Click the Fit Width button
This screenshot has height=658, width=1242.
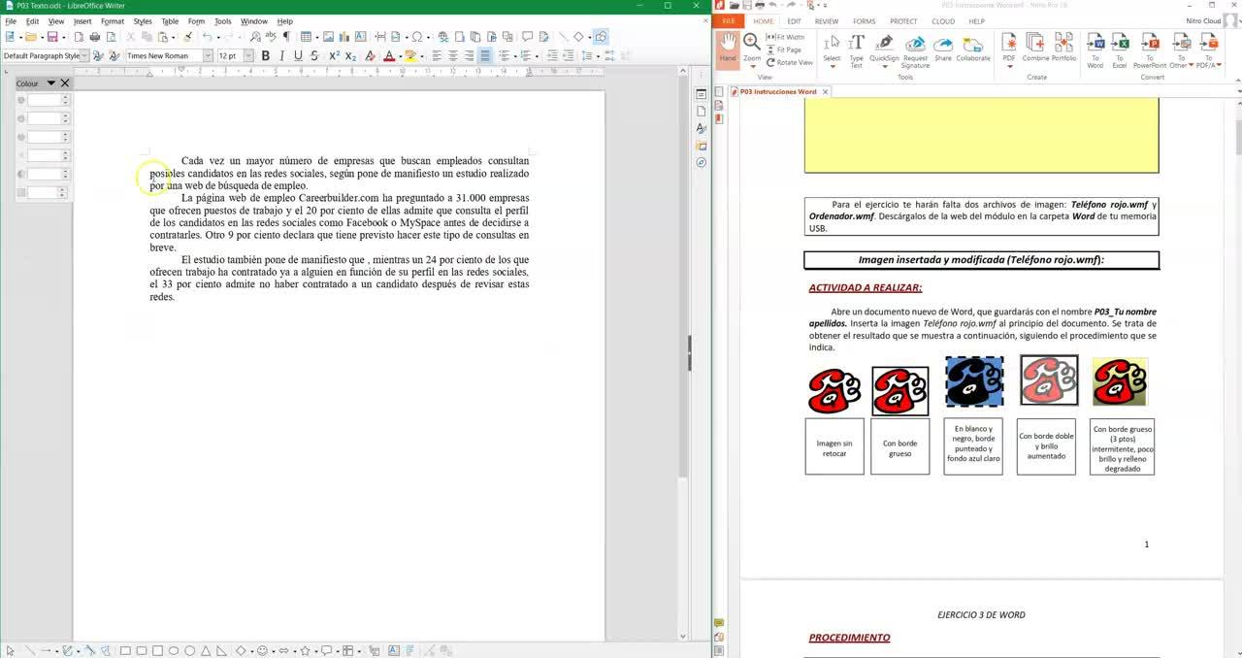pos(786,37)
